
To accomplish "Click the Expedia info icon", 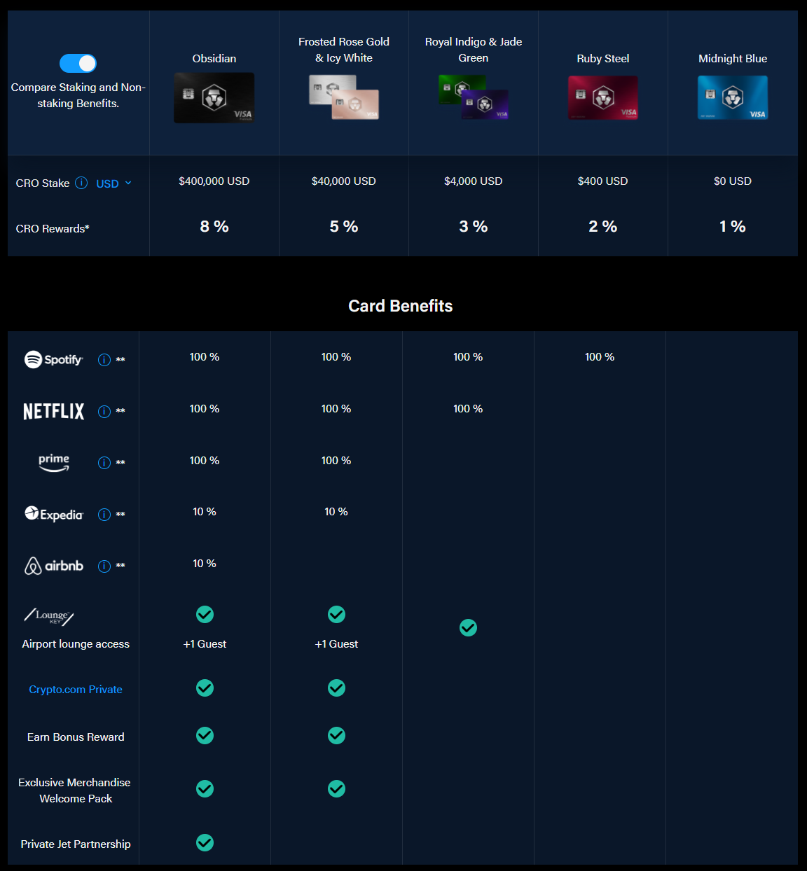I will 104,515.
